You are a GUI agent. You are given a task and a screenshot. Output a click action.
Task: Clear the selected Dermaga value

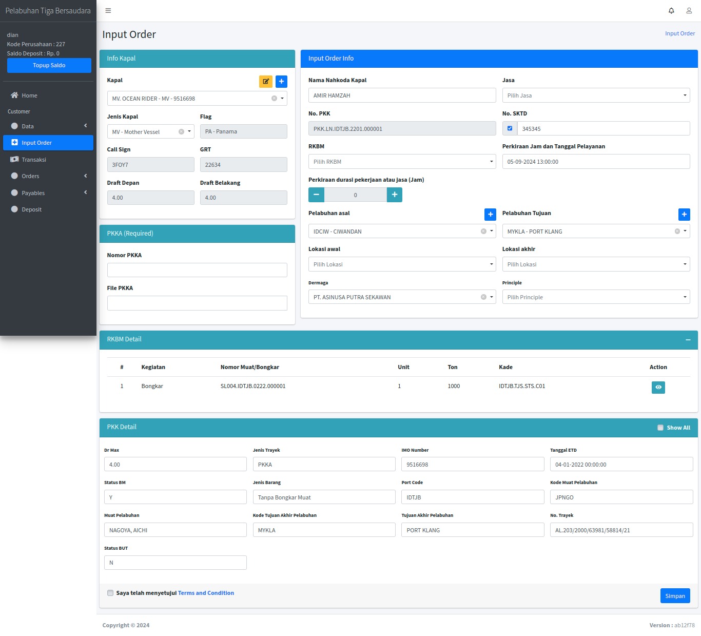tap(483, 297)
